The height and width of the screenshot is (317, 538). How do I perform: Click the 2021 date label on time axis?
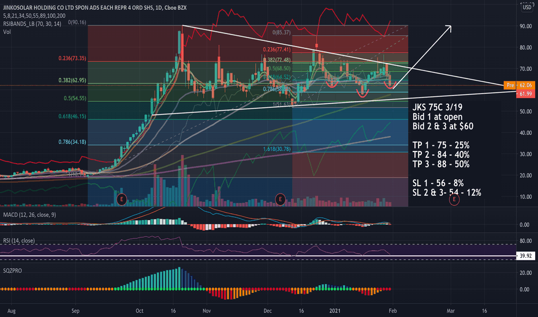tap(335, 311)
